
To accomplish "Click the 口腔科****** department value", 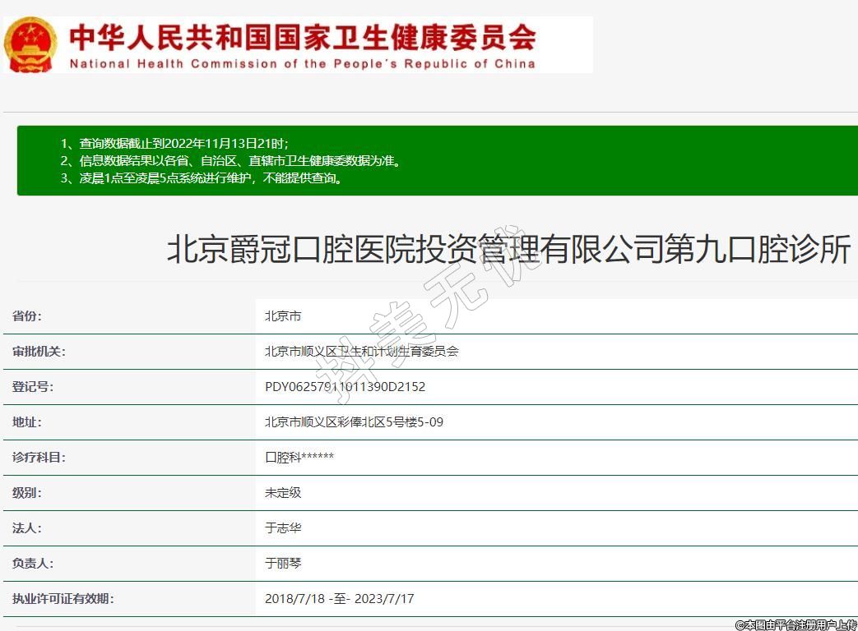I will tap(299, 458).
